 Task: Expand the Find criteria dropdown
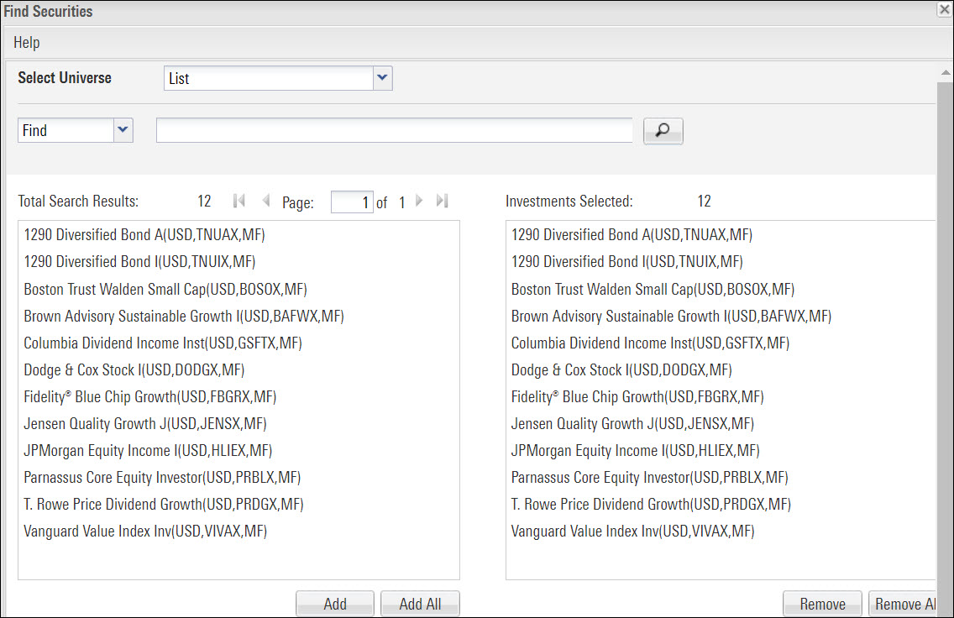point(123,130)
